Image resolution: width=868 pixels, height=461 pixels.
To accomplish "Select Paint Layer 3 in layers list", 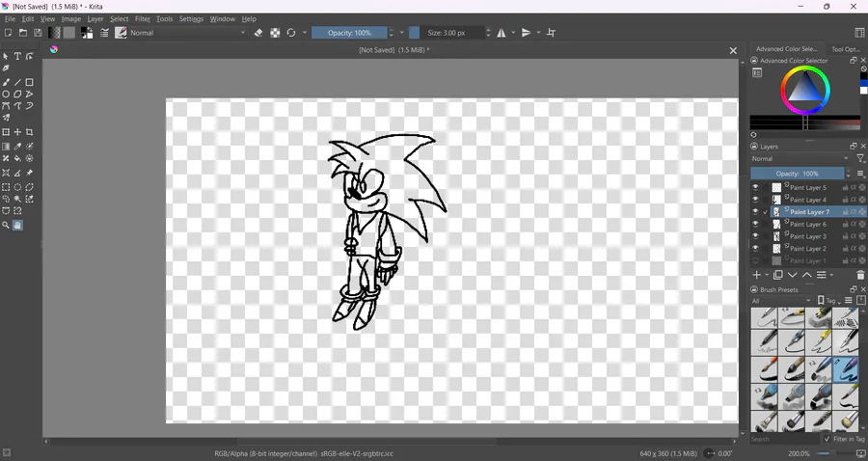I will (x=808, y=235).
